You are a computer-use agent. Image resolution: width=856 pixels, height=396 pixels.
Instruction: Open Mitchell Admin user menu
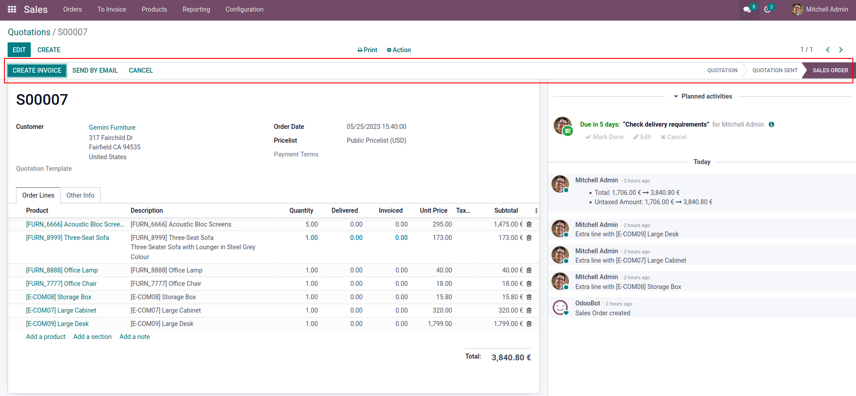click(x=820, y=9)
